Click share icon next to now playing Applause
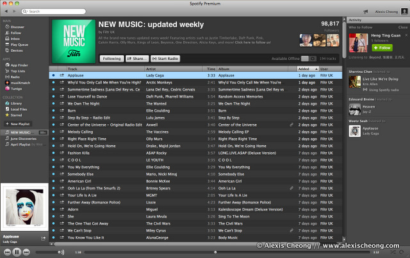 coord(43,238)
